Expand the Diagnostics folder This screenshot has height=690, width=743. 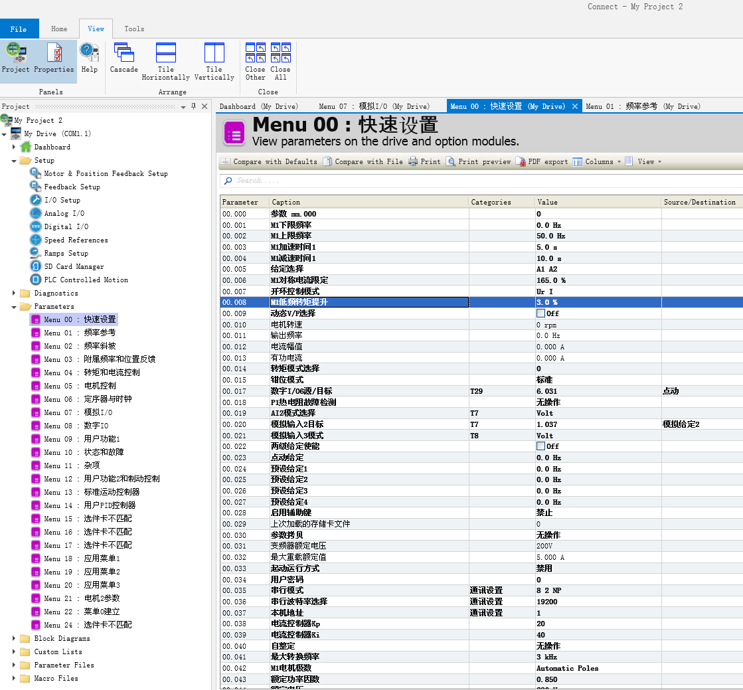pyautogui.click(x=14, y=293)
